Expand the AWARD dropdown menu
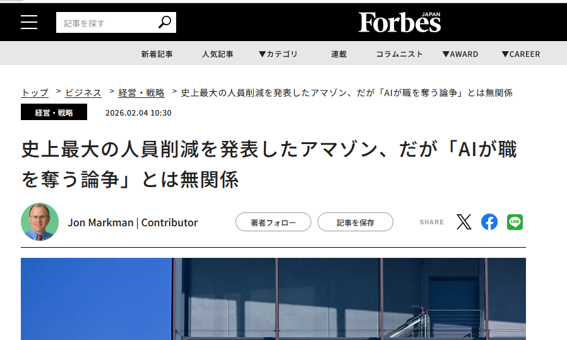Screen dimensions: 567x340 460,54
